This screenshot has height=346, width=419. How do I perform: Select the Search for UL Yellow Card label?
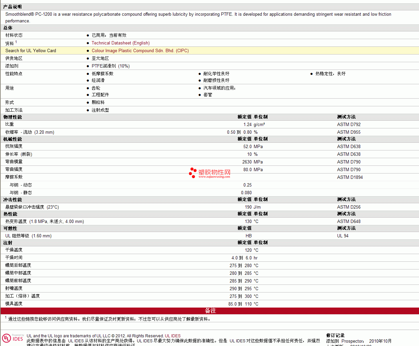(31, 50)
